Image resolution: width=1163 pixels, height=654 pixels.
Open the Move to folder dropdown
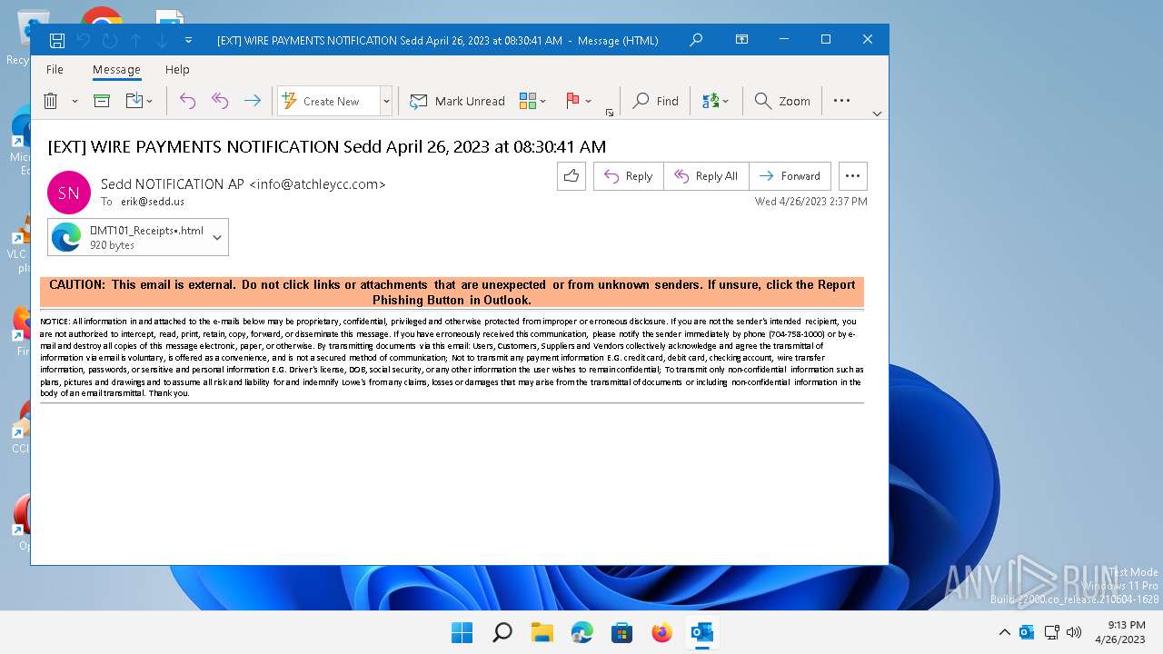[x=139, y=101]
